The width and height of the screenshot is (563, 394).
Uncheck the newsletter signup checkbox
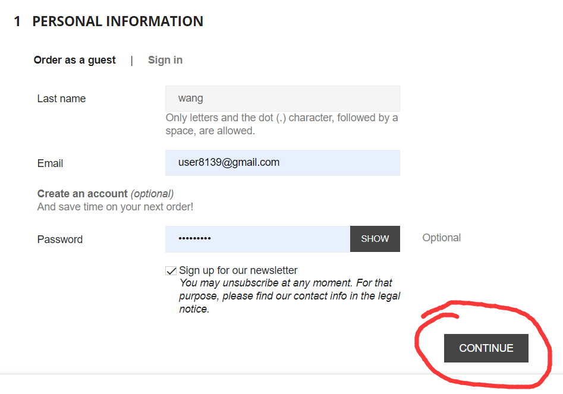(x=171, y=271)
